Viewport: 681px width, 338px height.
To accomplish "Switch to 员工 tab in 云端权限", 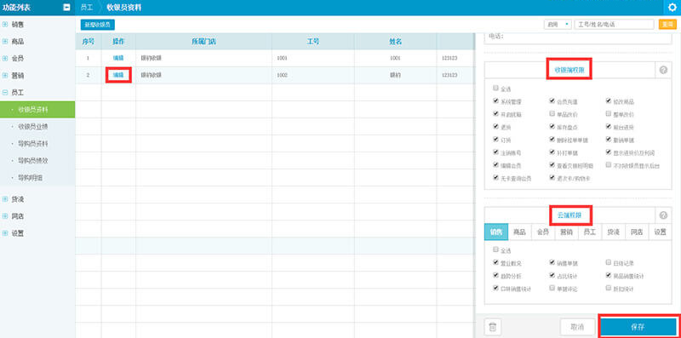I will (x=590, y=232).
